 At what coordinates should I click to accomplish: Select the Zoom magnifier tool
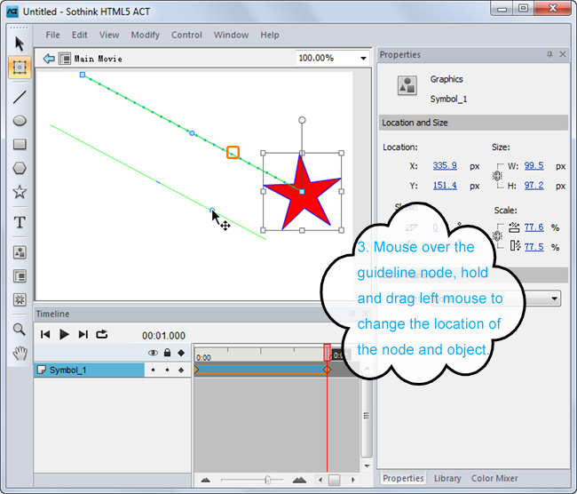20,329
